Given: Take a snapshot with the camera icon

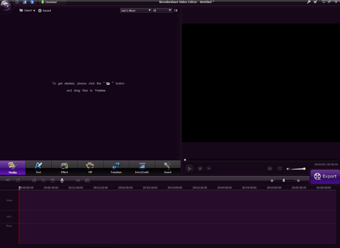Looking at the screenshot, I should coord(270,169).
